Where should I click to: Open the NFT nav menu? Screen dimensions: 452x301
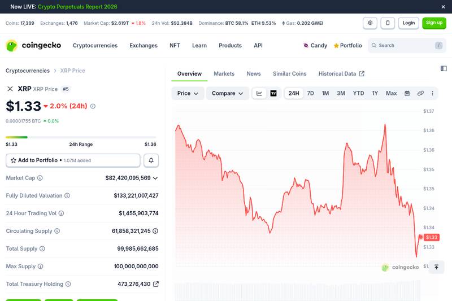(x=175, y=46)
